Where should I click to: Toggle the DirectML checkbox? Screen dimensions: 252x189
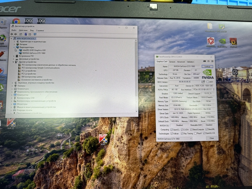point(207,129)
